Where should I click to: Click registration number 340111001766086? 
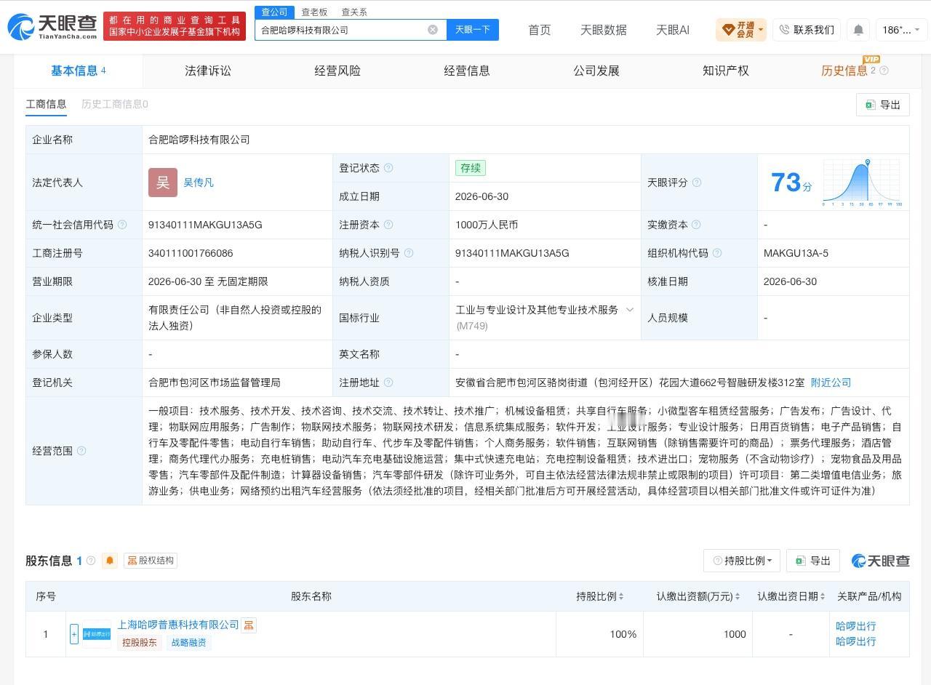click(191, 253)
